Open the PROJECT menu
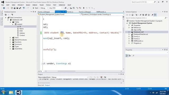This screenshot has width=169, height=95. coord(21,5)
